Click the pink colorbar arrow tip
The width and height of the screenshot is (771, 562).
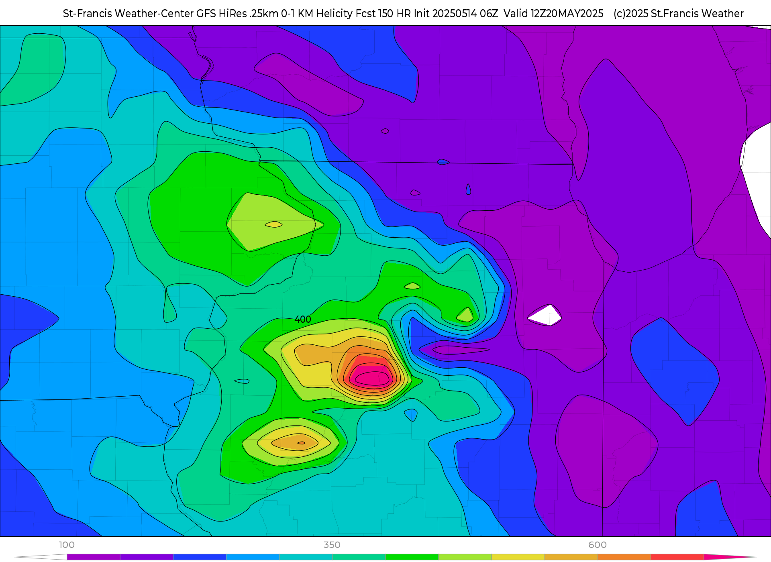click(x=730, y=557)
